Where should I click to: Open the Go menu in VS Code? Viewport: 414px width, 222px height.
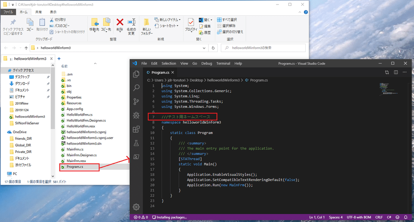pos(195,63)
